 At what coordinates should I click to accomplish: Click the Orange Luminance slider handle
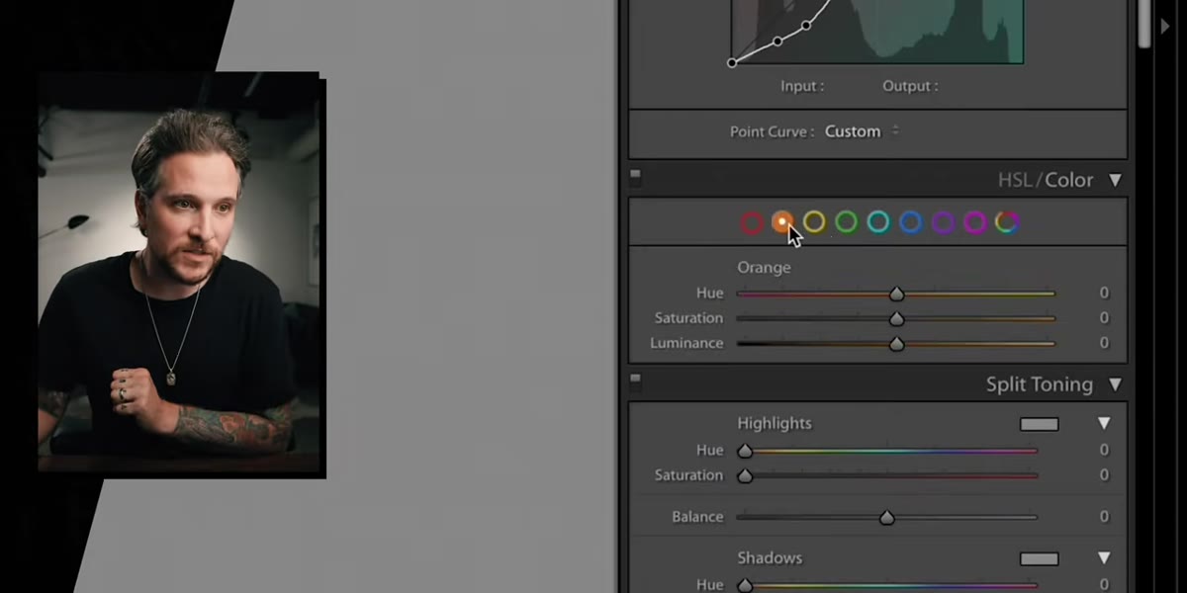896,344
